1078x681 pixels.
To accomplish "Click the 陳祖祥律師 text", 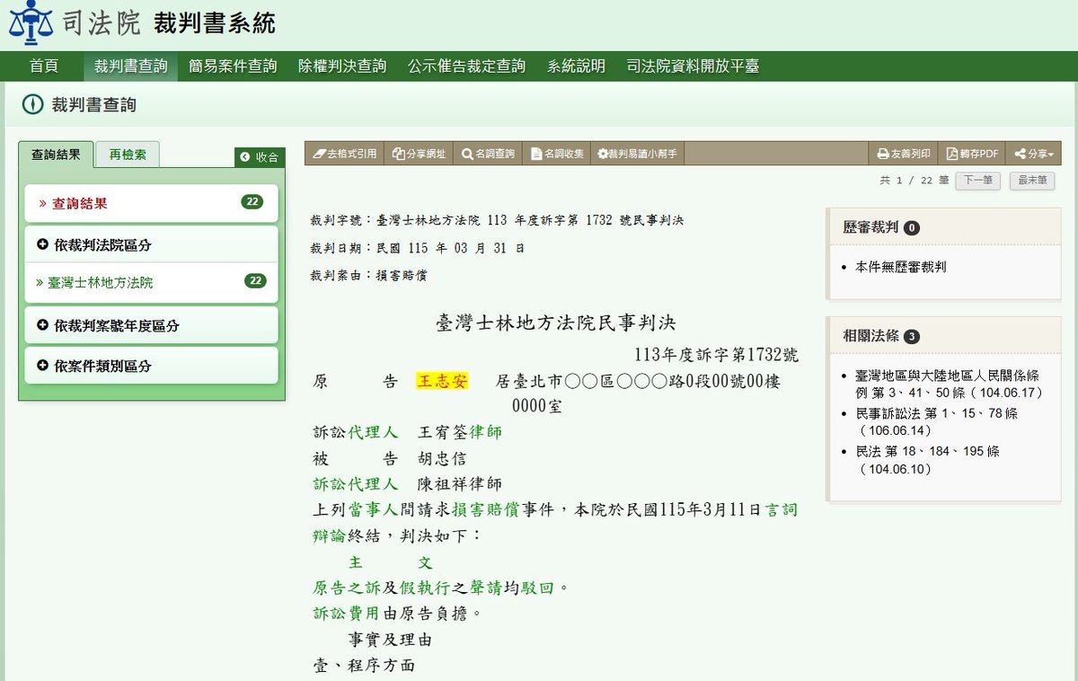I will coord(460,484).
